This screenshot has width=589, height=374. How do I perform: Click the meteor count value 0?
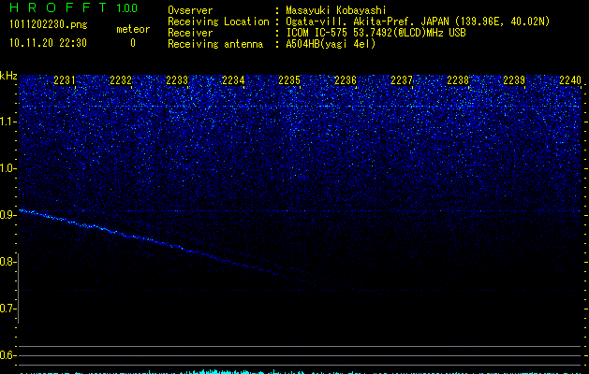(133, 43)
